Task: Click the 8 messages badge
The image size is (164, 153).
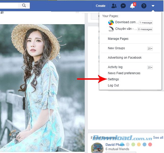Action: [x=145, y=29]
